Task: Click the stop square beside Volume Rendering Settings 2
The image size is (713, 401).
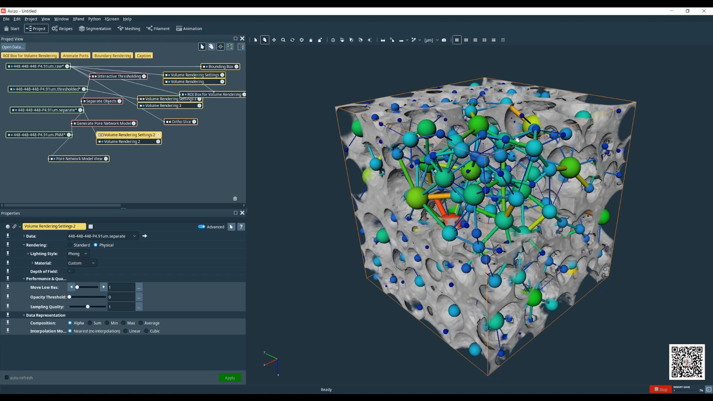Action: [91, 226]
